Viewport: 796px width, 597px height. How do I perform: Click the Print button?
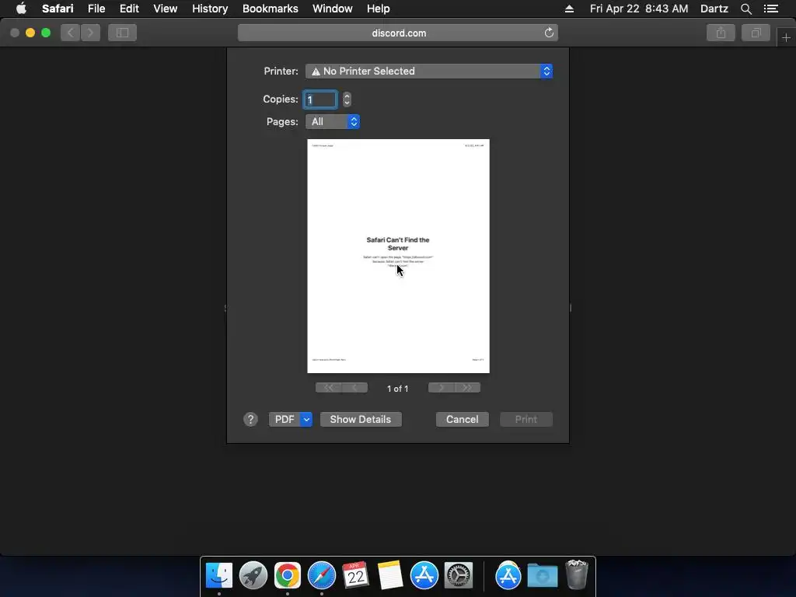click(526, 419)
